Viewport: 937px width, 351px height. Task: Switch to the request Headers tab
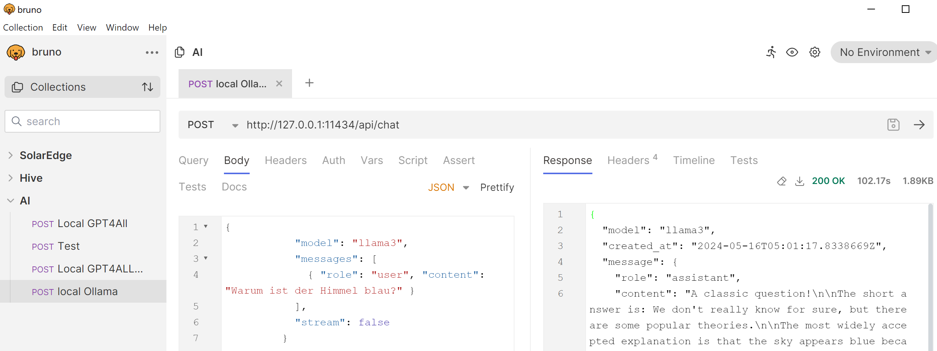[286, 161]
